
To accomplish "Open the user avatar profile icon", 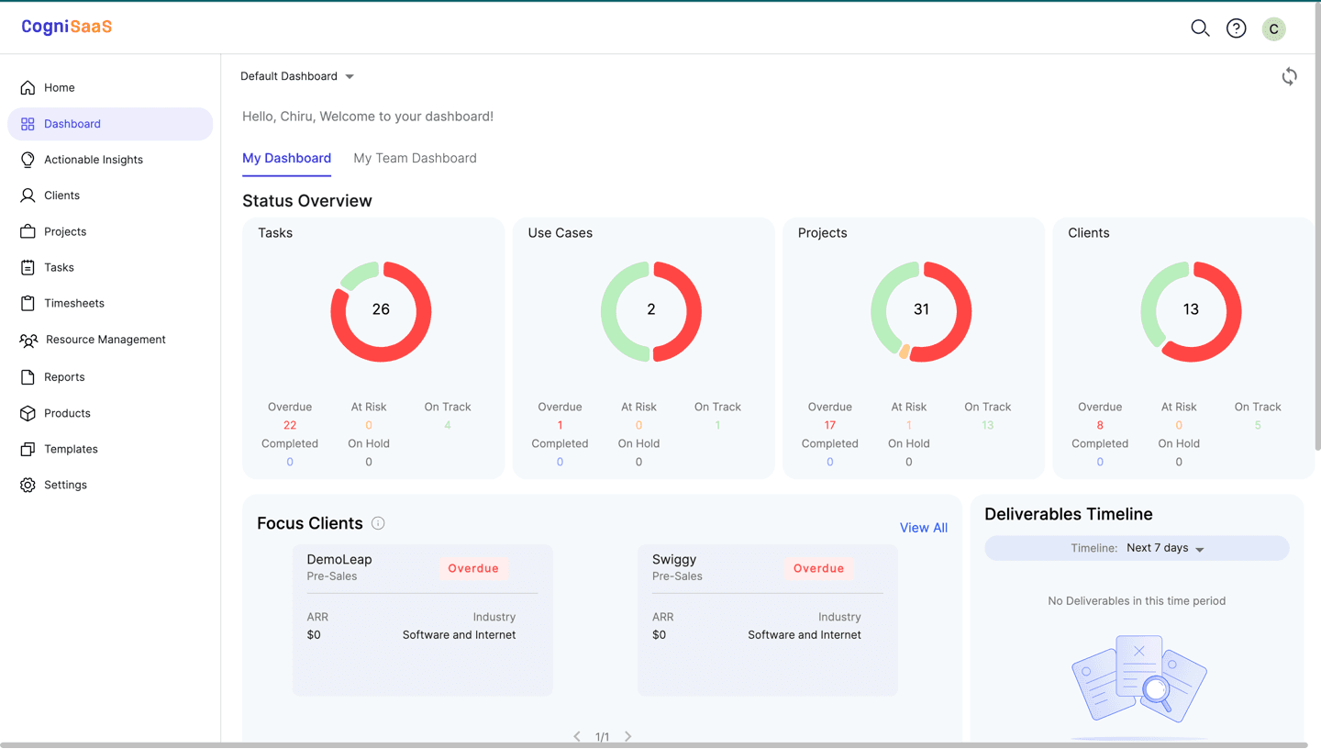I will (1273, 29).
